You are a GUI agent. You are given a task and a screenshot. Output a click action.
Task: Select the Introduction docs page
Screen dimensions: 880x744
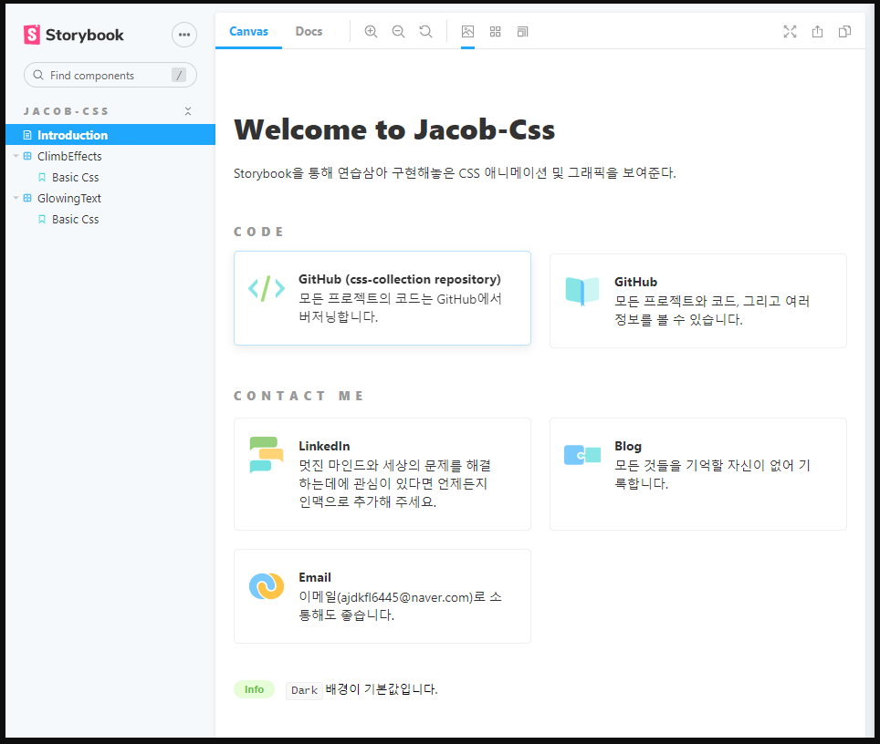[110, 135]
